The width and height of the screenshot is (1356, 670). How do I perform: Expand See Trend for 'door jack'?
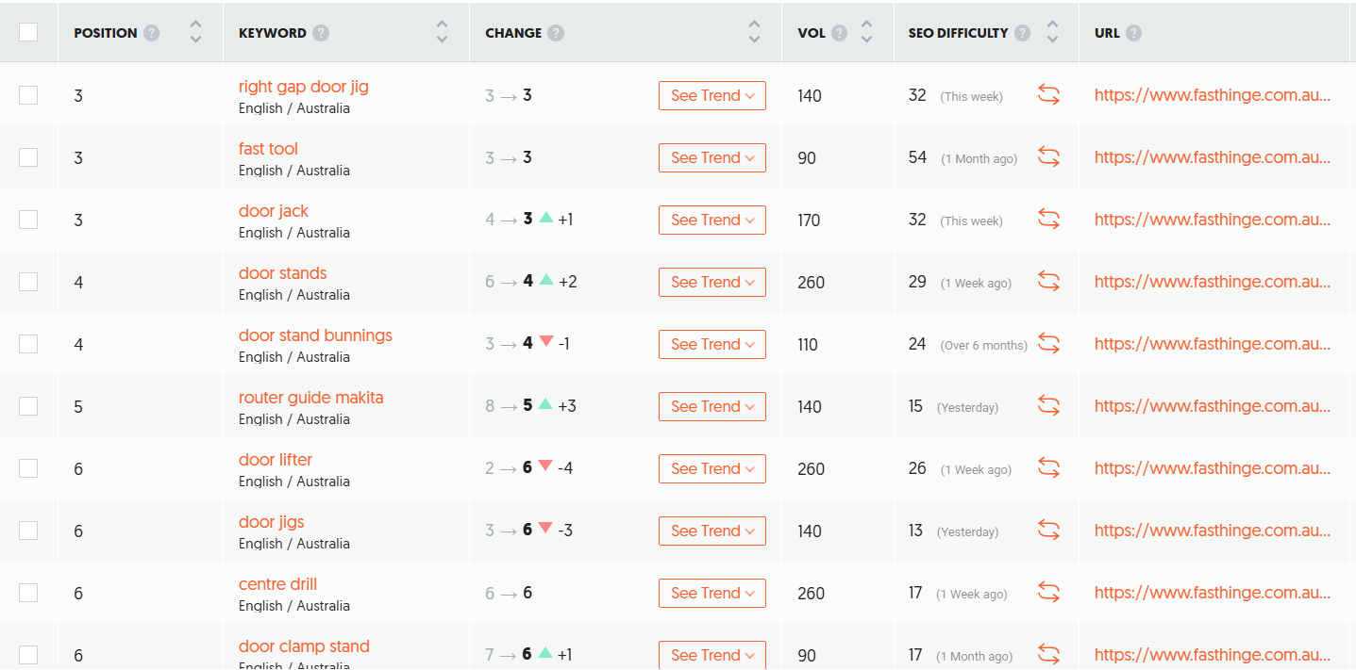tap(711, 220)
